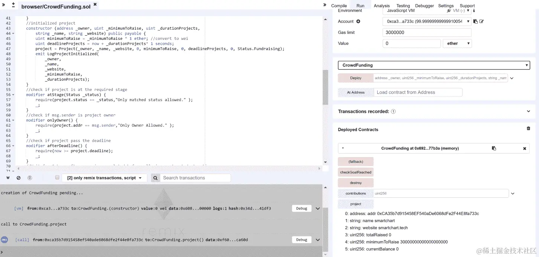Fold the afterDeadline modifier at line 66
539x257 pixels.
(13, 146)
